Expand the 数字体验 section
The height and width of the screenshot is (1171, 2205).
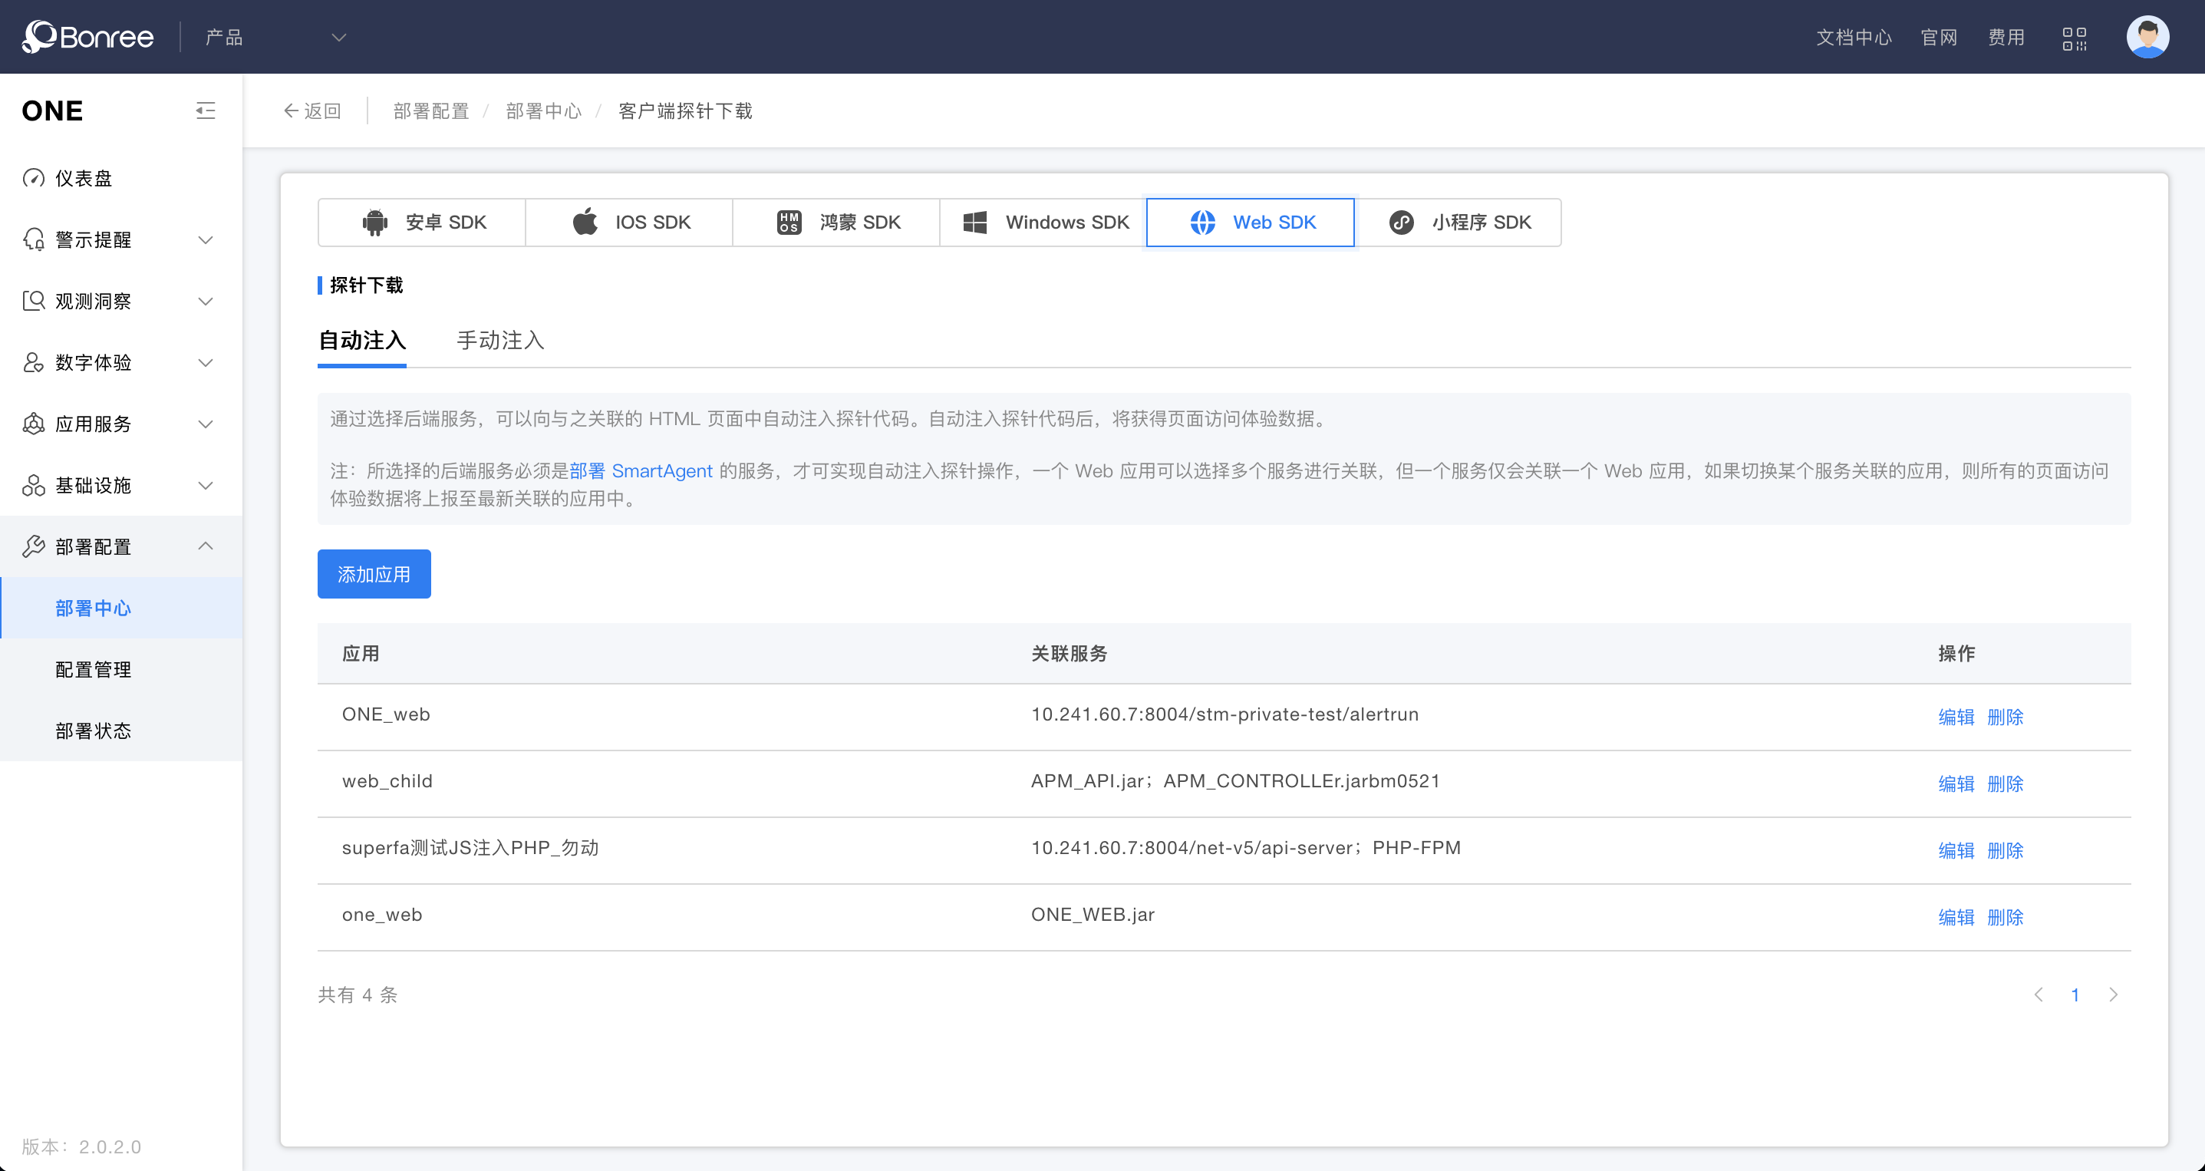point(92,362)
